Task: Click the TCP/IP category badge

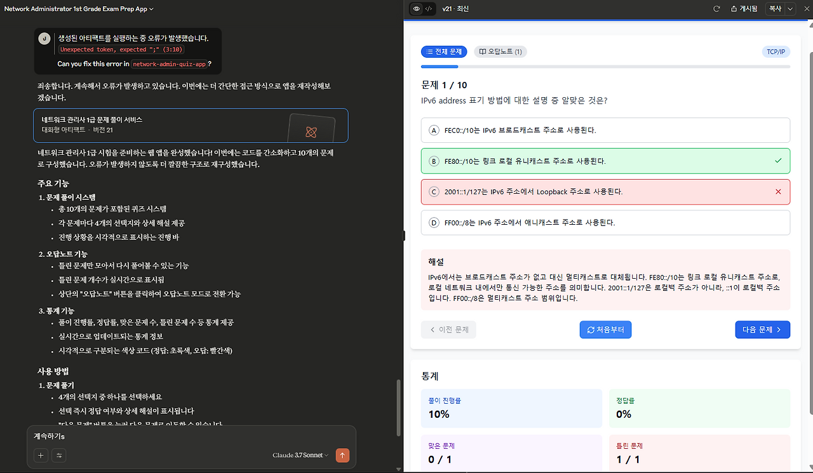Action: 776,51
